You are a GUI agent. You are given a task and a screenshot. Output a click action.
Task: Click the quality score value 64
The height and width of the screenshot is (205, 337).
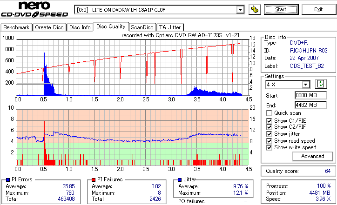[x=328, y=171]
